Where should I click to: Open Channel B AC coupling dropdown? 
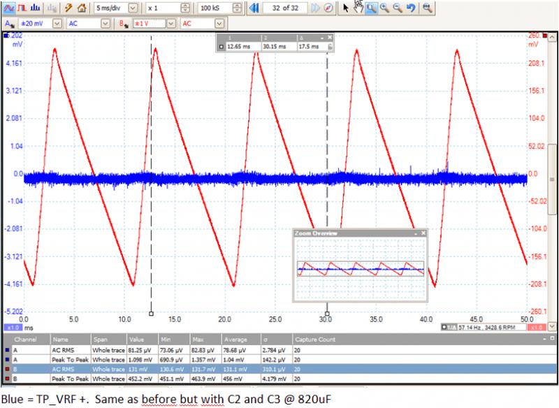(x=219, y=24)
